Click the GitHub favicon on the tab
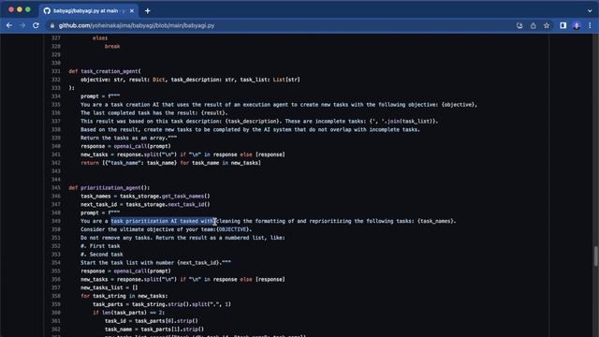The width and height of the screenshot is (599, 337). (47, 10)
